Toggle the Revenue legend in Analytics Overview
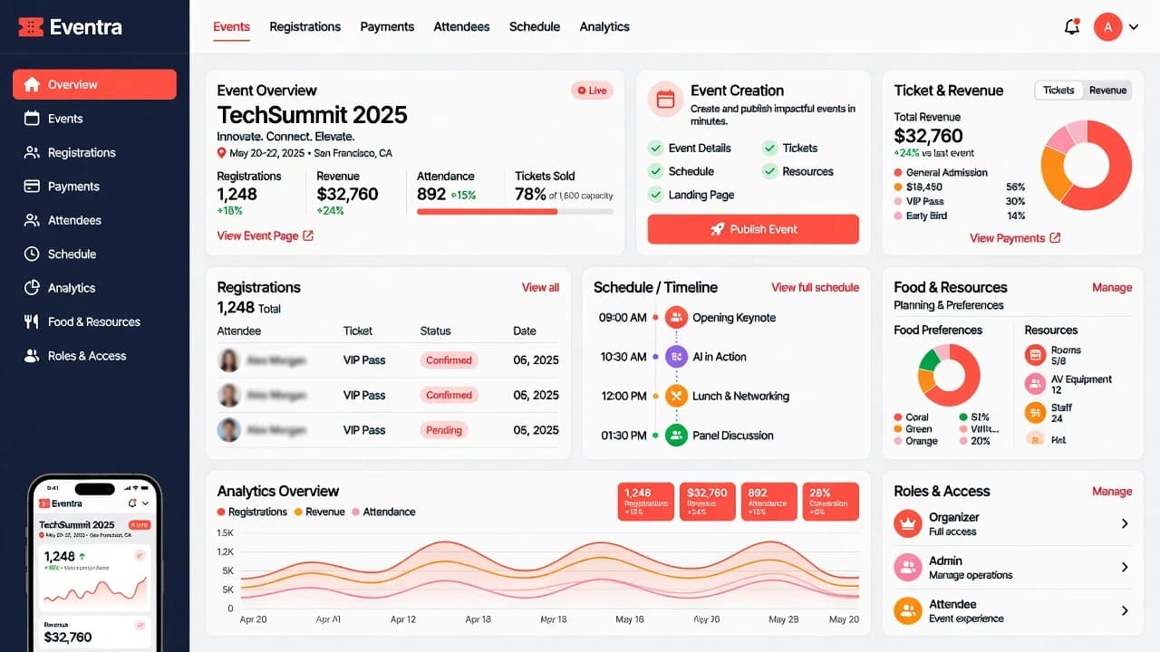1160x652 pixels. (x=319, y=512)
